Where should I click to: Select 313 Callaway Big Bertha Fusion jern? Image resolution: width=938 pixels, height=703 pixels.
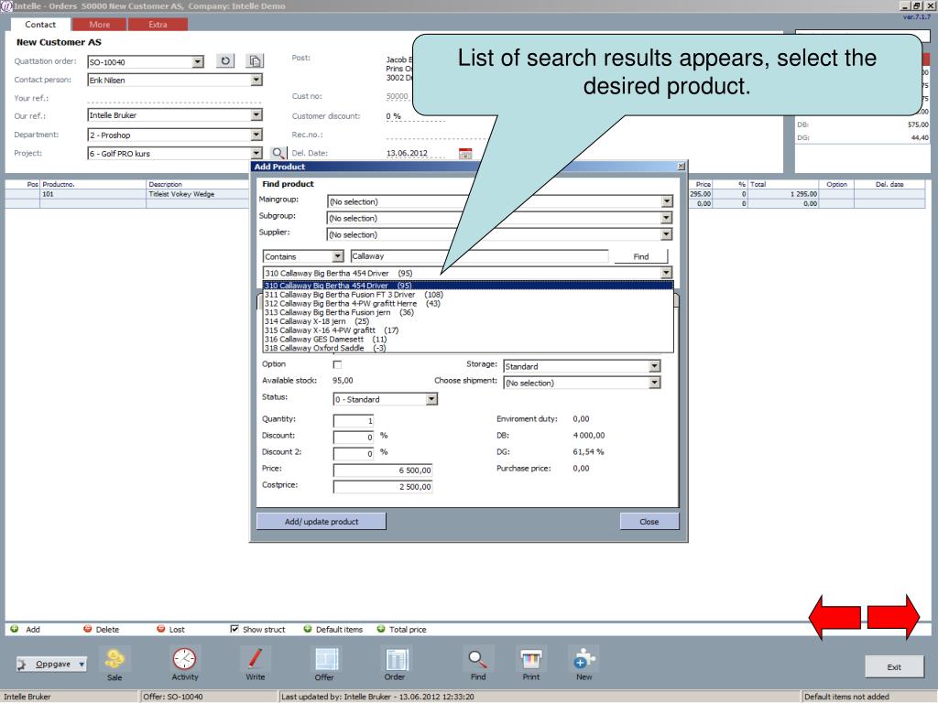coord(468,312)
